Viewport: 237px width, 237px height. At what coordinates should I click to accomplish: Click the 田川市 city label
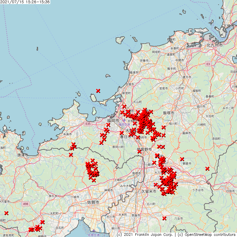coord(201,106)
